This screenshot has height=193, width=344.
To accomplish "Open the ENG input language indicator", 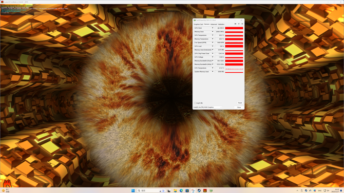I will [x=320, y=190].
